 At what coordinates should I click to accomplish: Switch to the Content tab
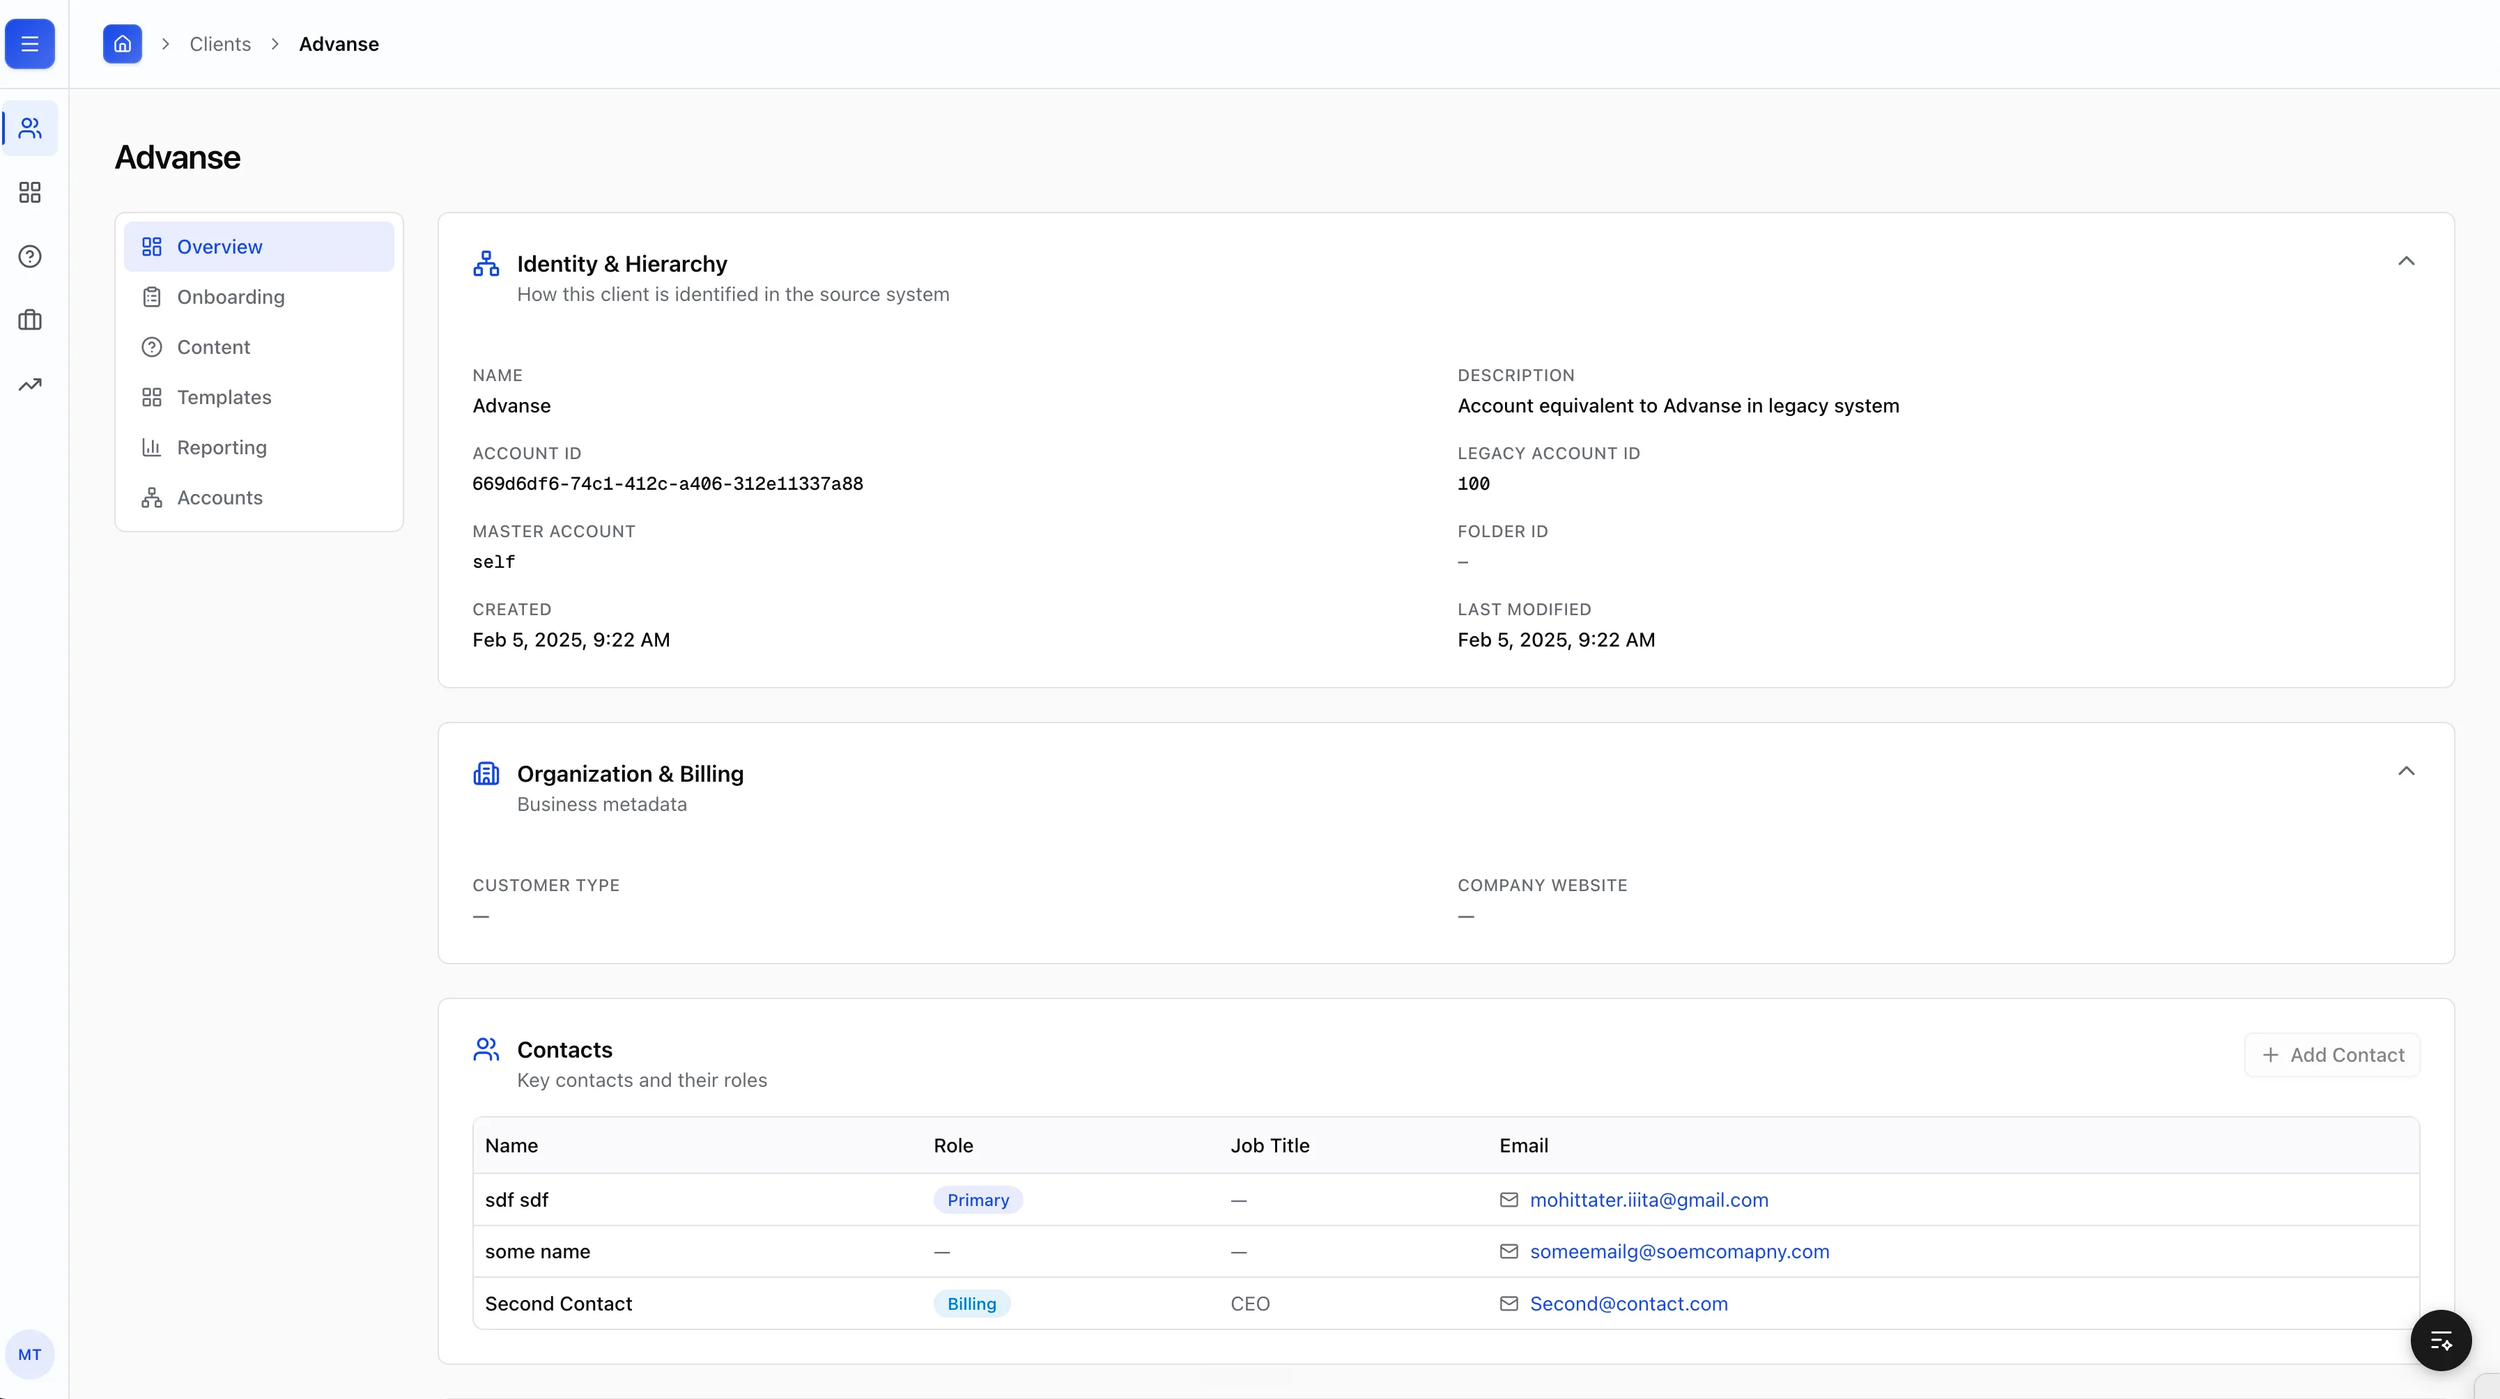[259, 348]
